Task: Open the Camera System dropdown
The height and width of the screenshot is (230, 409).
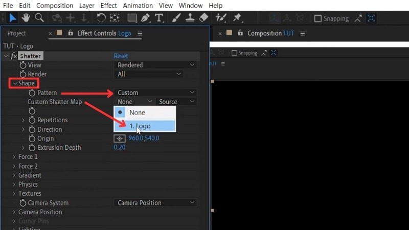Action: point(155,203)
